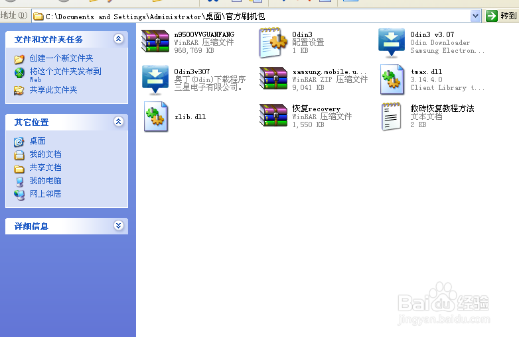Click the 转到 go button
Screen dimensions: 519x337
502,15
